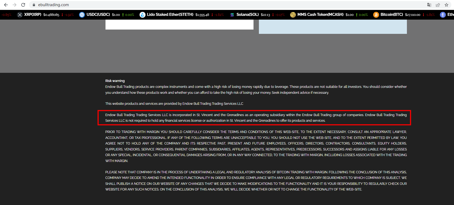Go back to the previous page
The image size is (454, 205).
(6, 5)
